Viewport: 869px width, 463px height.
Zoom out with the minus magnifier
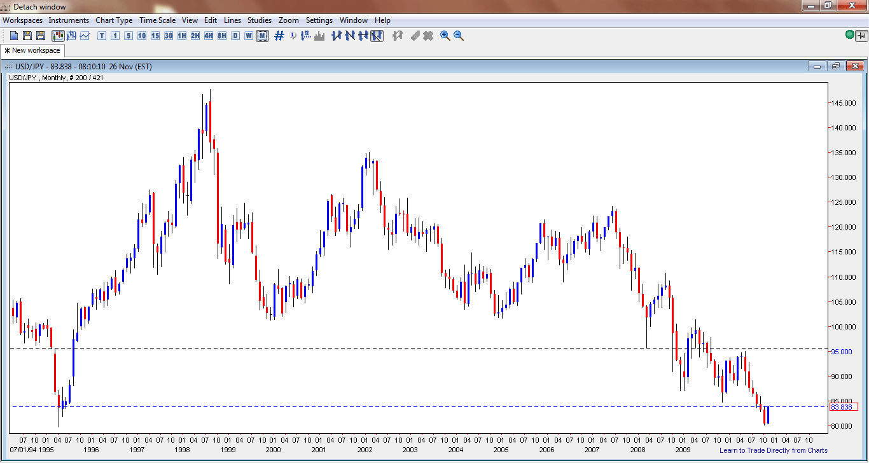tap(458, 36)
